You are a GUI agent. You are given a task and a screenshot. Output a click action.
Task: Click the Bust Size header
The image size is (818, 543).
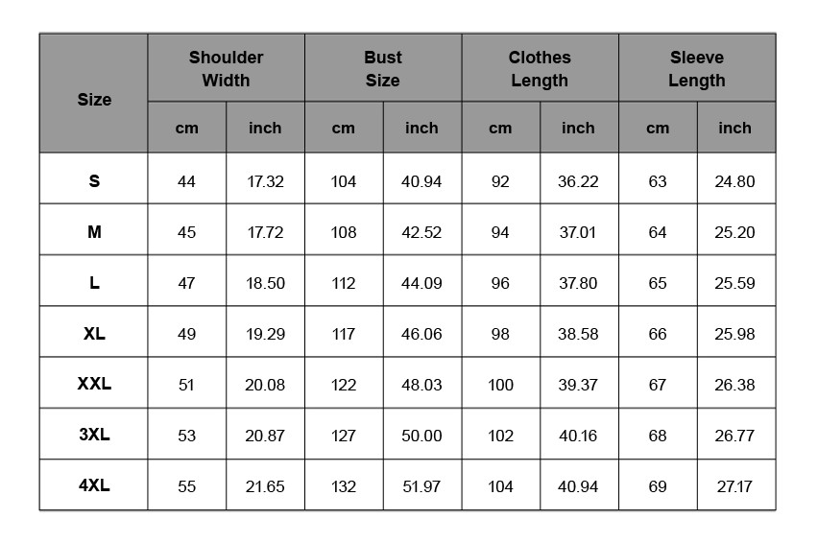383,68
